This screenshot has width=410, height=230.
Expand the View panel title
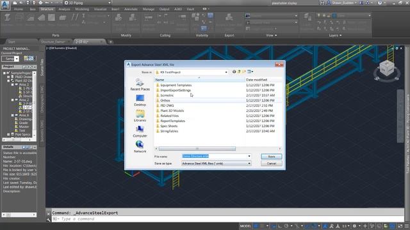click(x=272, y=35)
